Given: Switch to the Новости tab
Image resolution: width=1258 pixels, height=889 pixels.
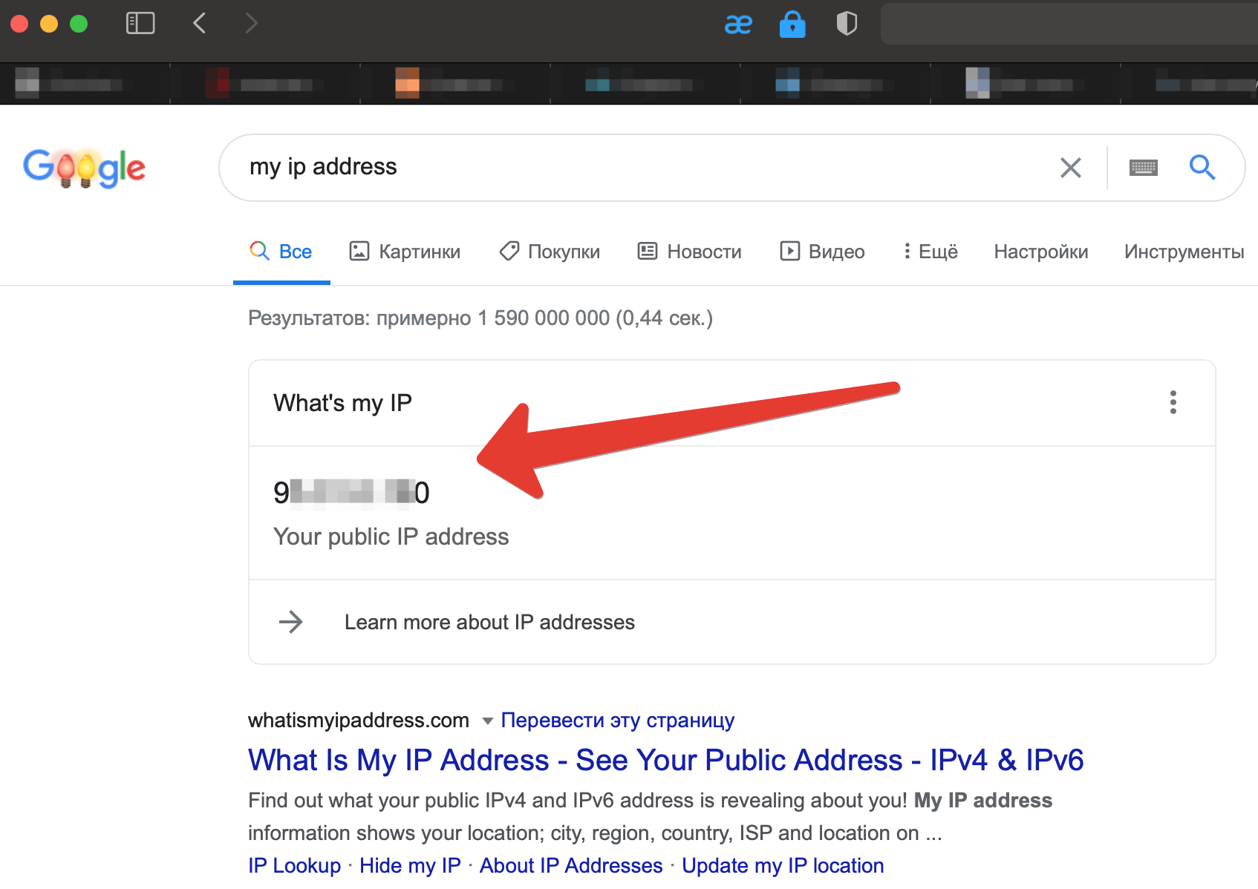Looking at the screenshot, I should 690,252.
